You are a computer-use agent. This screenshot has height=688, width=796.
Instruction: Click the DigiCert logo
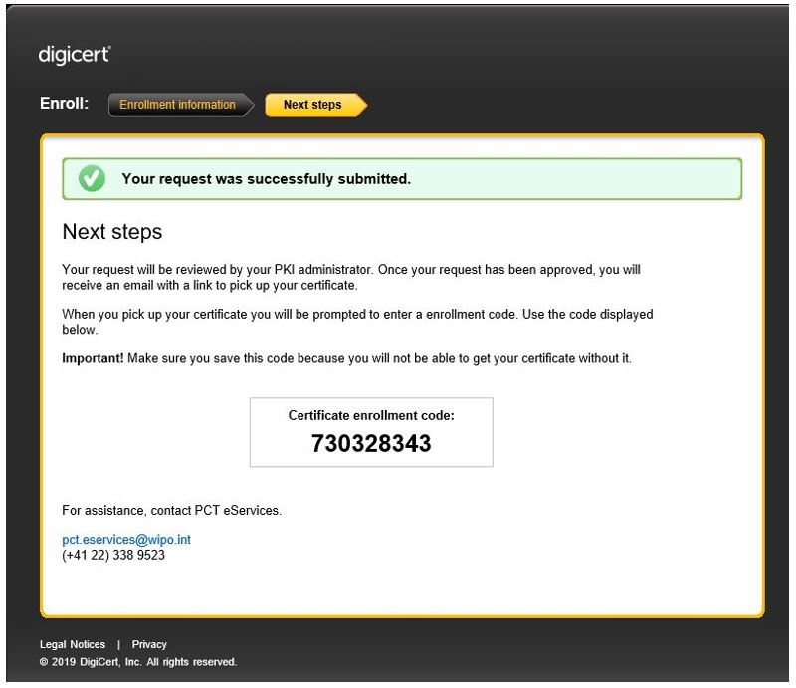click(75, 55)
